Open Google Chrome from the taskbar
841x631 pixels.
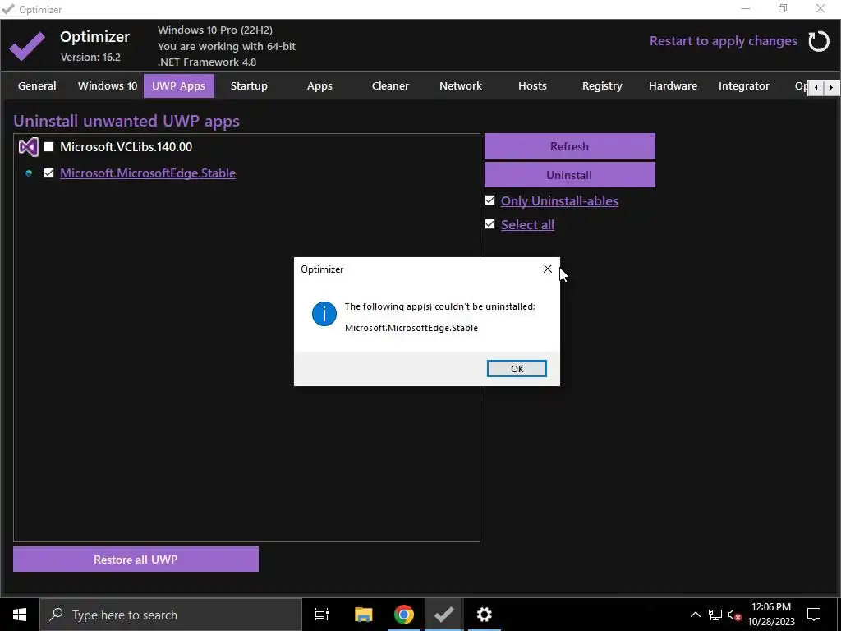tap(403, 615)
